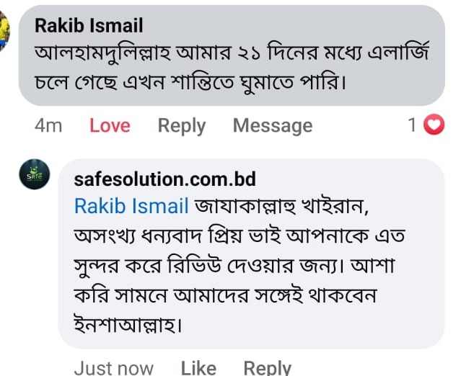Click the safesolution.com.bd Safe logo avatar
This screenshot has width=461, height=376.
coord(35,175)
